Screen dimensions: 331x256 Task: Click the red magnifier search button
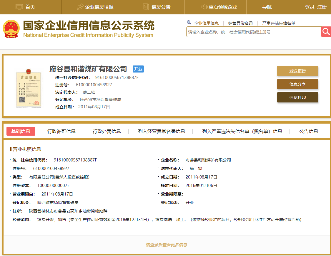326,32
